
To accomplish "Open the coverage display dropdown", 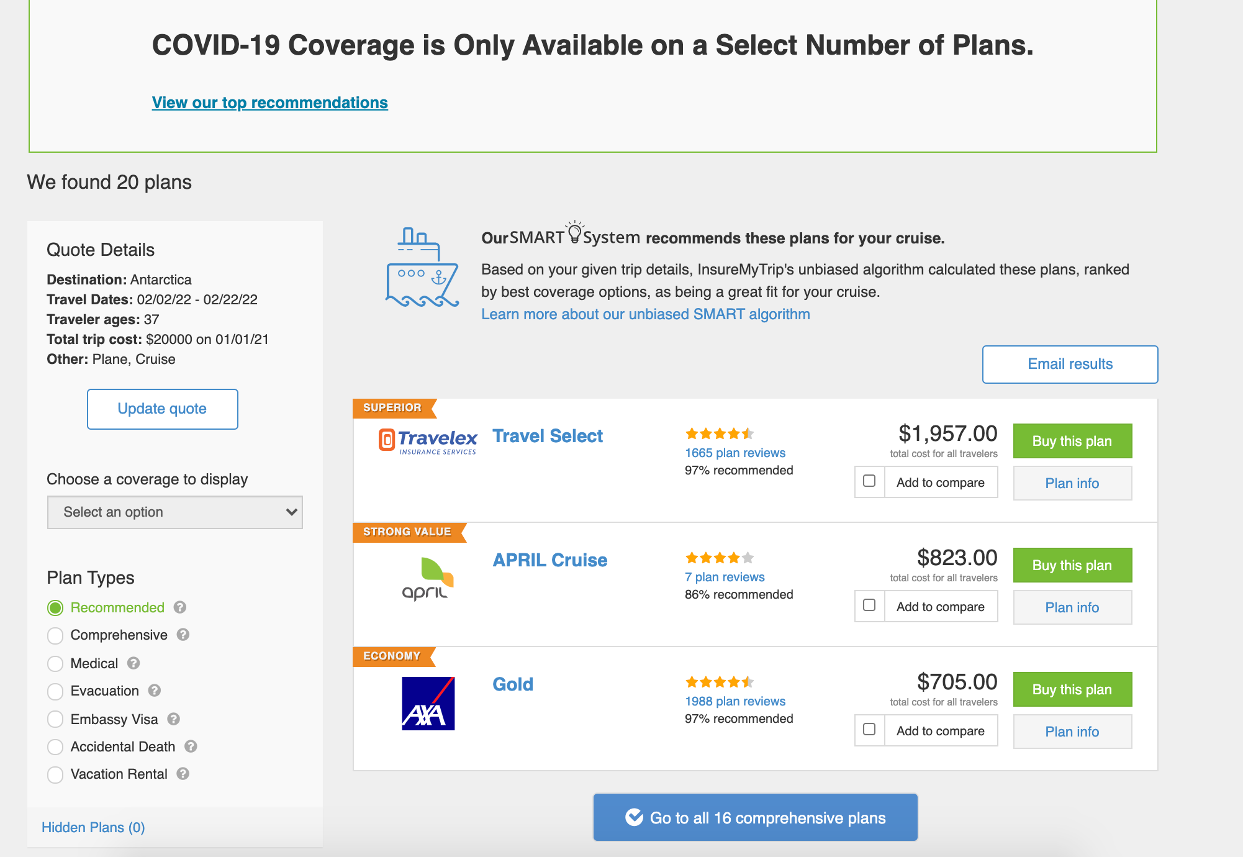I will 174,512.
